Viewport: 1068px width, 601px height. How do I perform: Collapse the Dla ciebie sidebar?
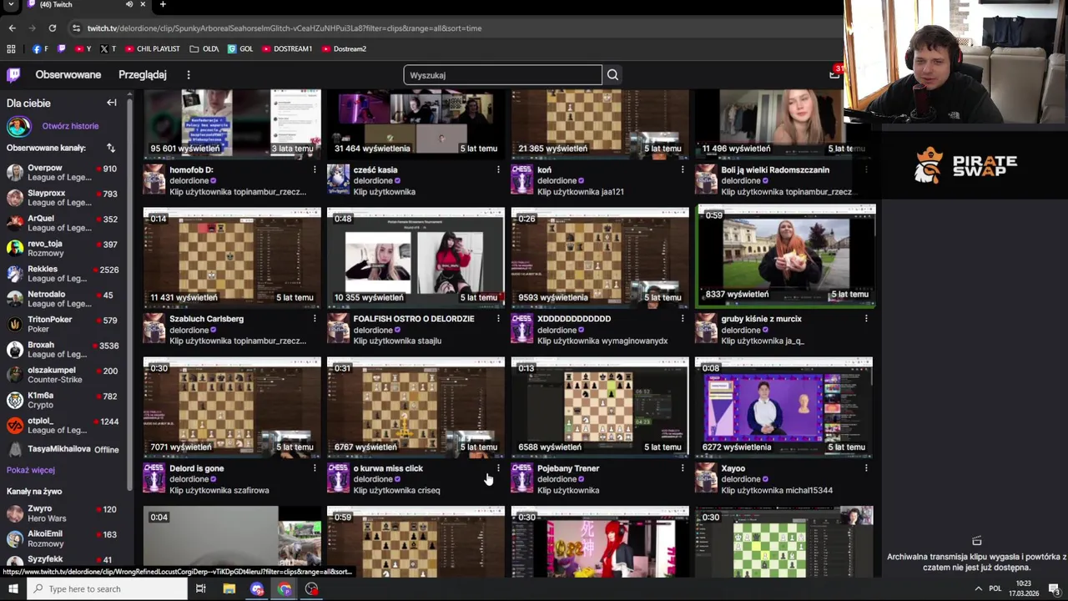[112, 103]
